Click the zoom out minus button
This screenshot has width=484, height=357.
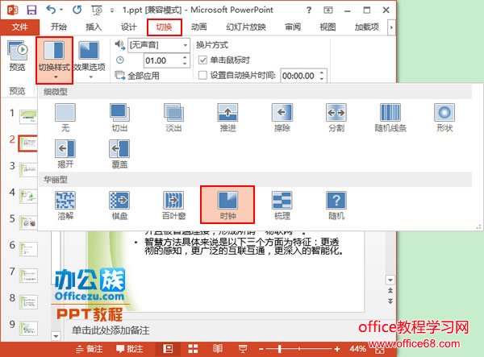coord(261,349)
